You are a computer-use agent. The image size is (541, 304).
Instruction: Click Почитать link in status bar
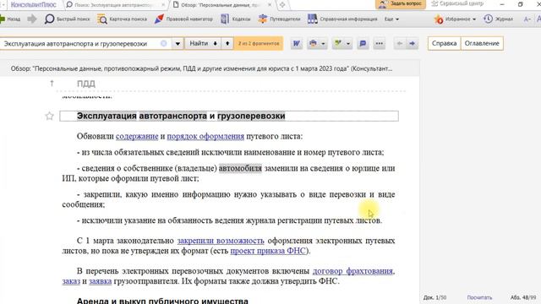click(479, 297)
